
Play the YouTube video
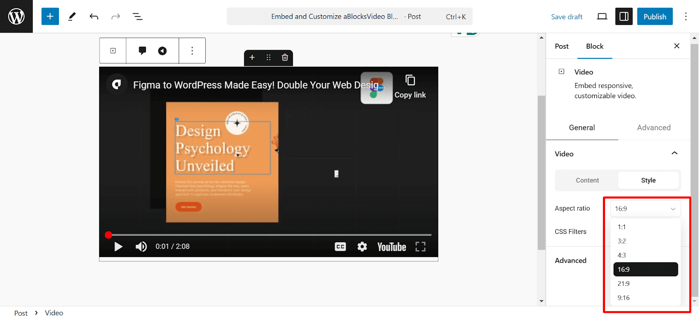click(x=118, y=247)
